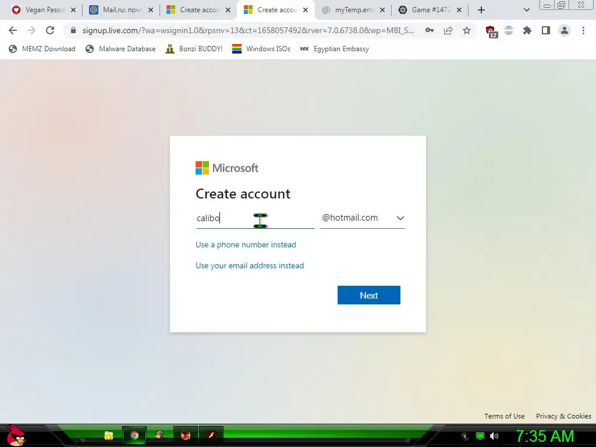Toggle the browser side panel

tap(546, 30)
